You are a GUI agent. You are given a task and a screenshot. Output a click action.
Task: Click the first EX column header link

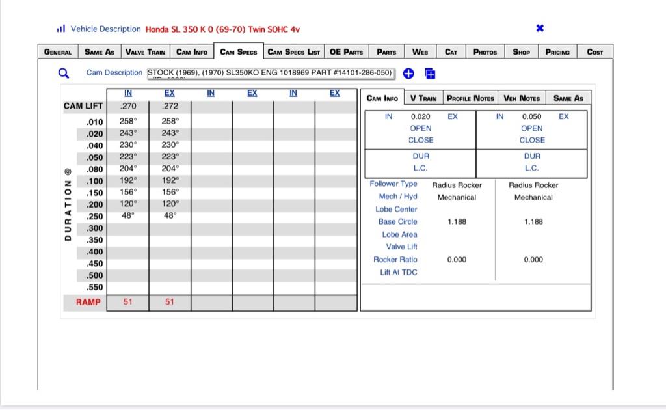pos(170,93)
